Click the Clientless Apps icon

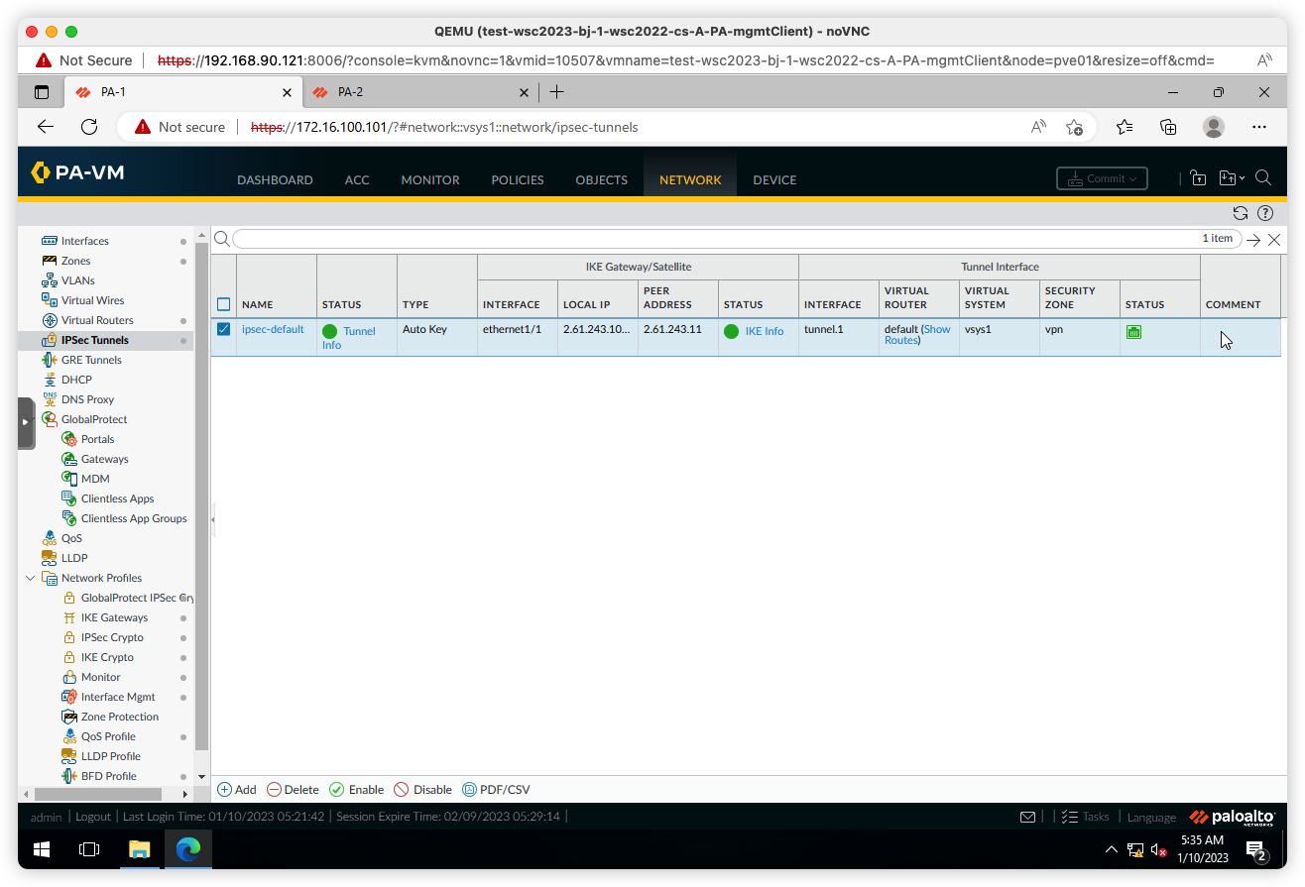coord(69,499)
